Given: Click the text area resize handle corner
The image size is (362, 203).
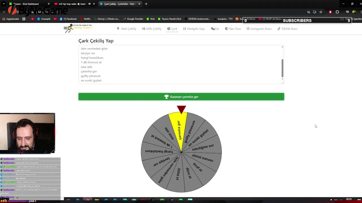Looking at the screenshot, I should click(282, 82).
